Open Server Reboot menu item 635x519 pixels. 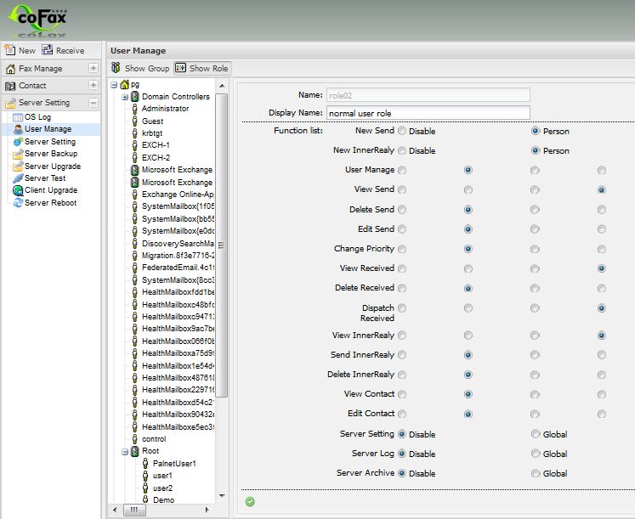[x=51, y=203]
